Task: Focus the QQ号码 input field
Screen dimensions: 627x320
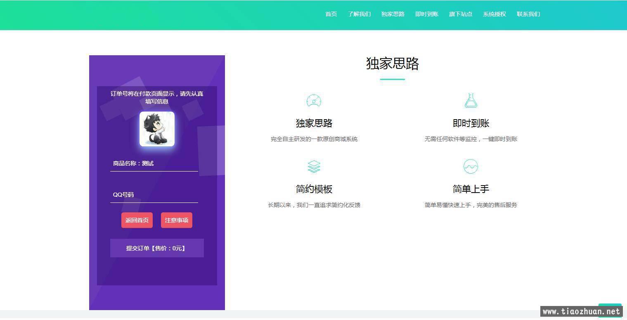Action: (154, 195)
